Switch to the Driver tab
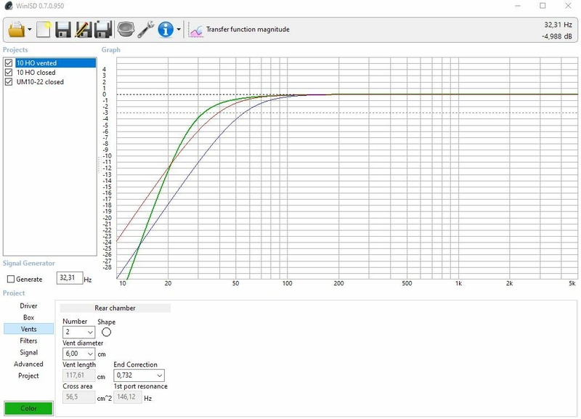581x419 pixels. pyautogui.click(x=28, y=306)
